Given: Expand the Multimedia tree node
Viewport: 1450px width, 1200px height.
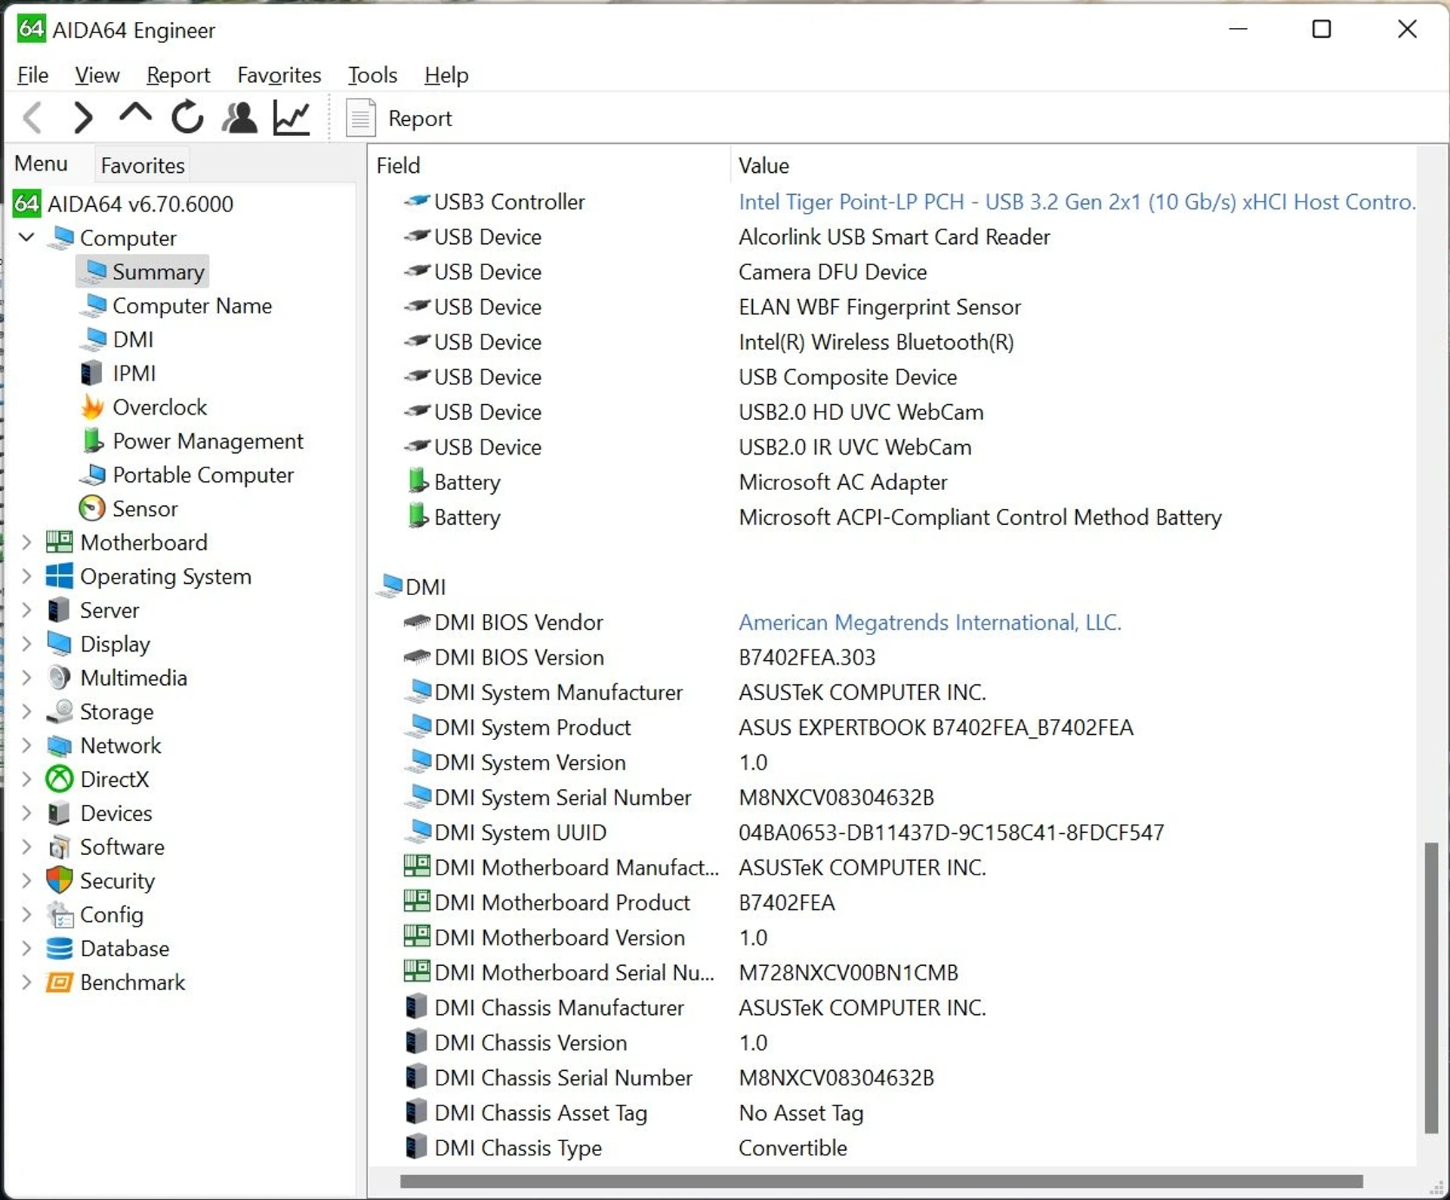Looking at the screenshot, I should coord(26,677).
